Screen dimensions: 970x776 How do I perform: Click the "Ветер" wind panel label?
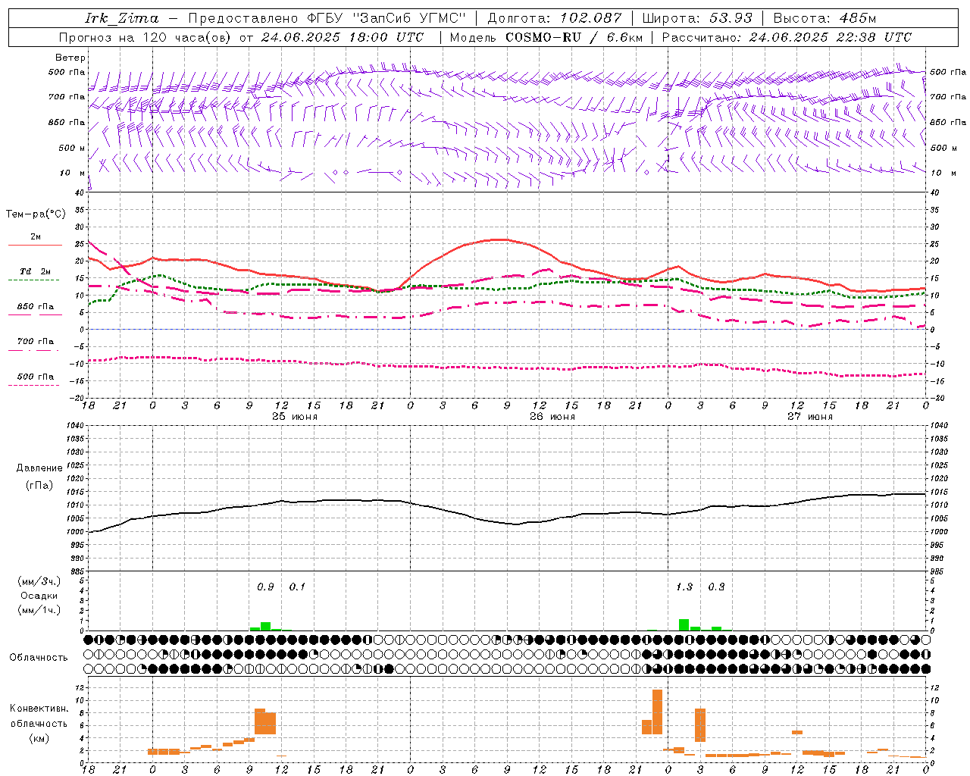point(70,58)
